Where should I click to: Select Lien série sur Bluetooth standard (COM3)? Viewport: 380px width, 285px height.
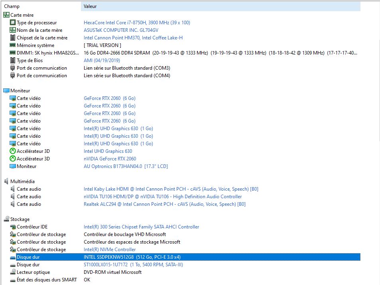tap(127, 68)
